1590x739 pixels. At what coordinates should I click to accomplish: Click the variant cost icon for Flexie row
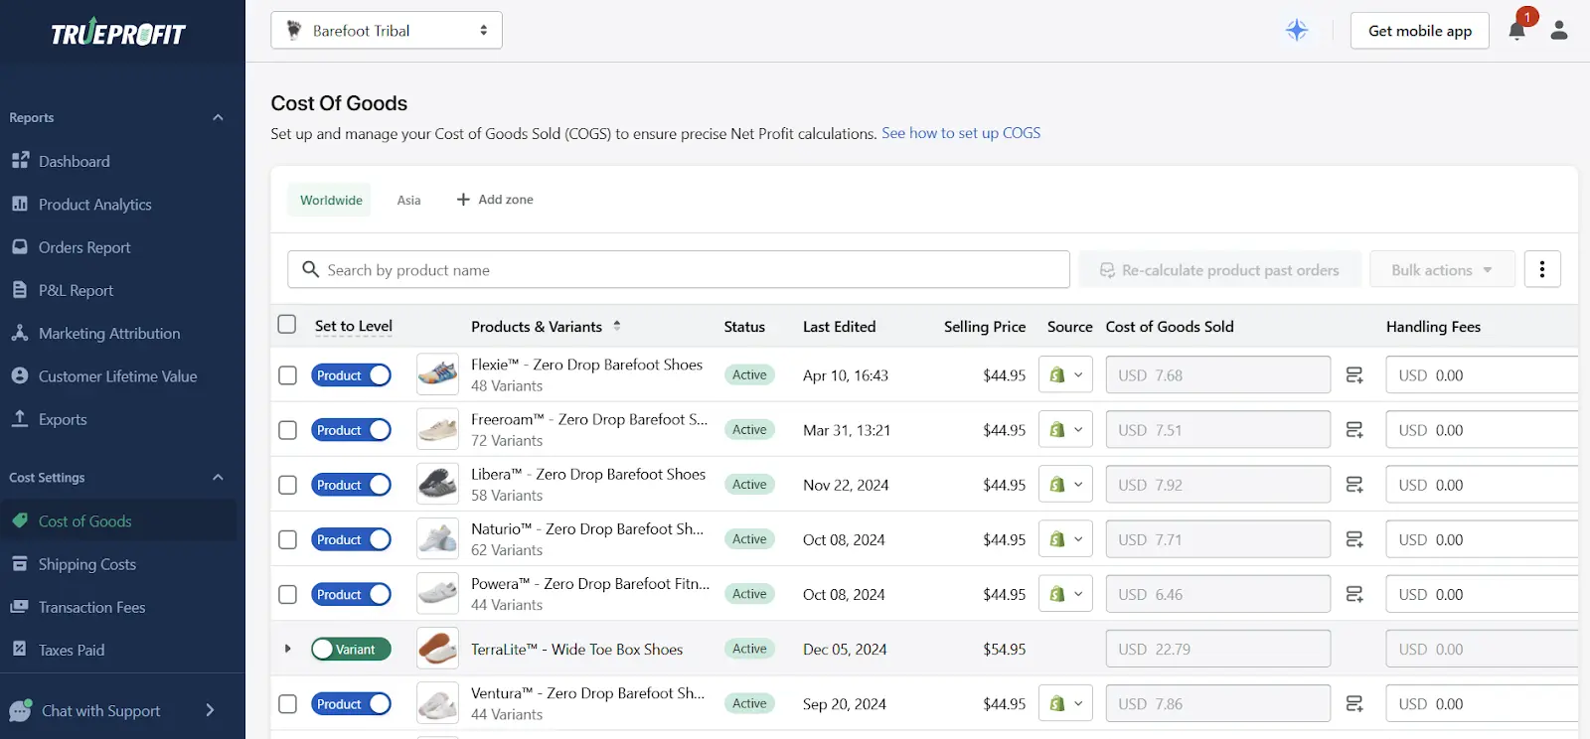[x=1353, y=375]
